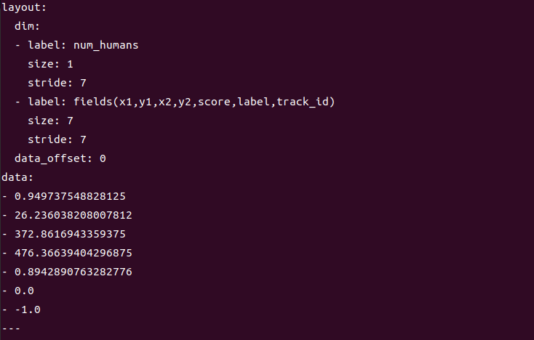This screenshot has width=534, height=340.
Task: Click the 'data_offset: 0' line
Action: click(x=60, y=158)
